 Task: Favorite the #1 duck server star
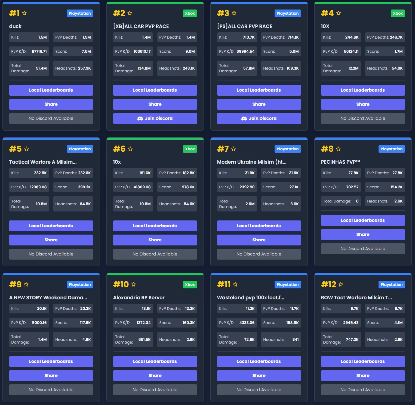click(x=24, y=13)
